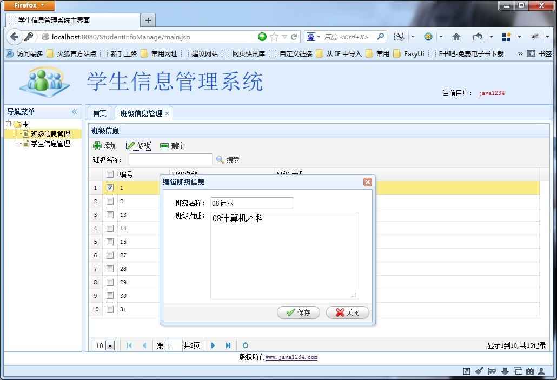Click the 添加 (add) class icon button

(x=105, y=146)
